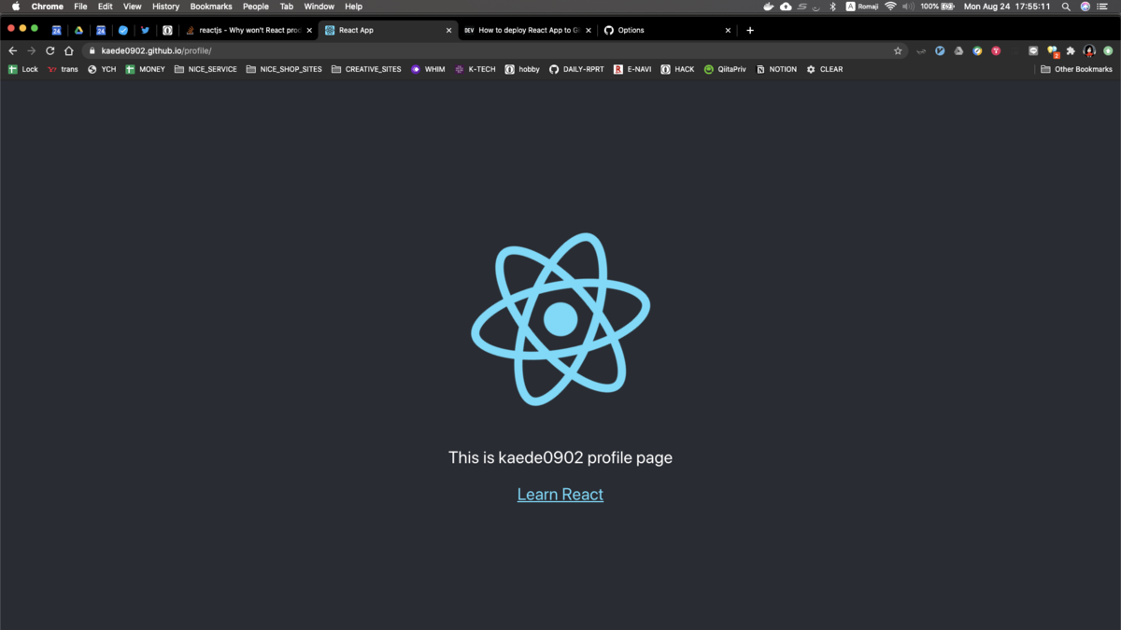Open the Bookmarks menu
The height and width of the screenshot is (630, 1121).
(211, 7)
